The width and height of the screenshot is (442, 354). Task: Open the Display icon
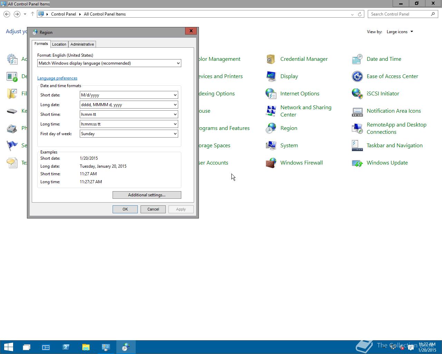coord(271,76)
